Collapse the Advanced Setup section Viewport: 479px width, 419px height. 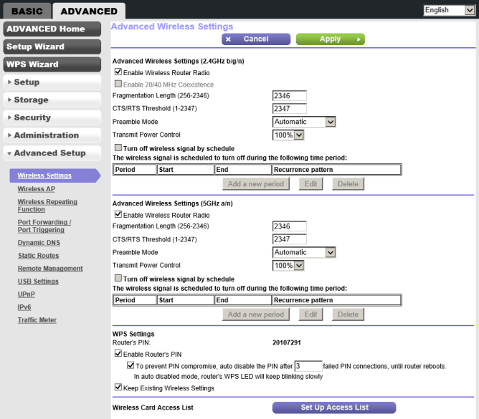[52, 153]
